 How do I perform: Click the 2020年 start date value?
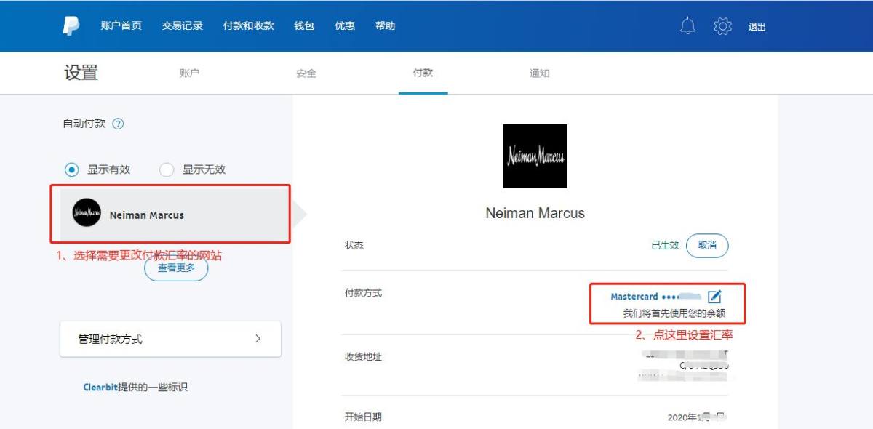click(x=697, y=417)
